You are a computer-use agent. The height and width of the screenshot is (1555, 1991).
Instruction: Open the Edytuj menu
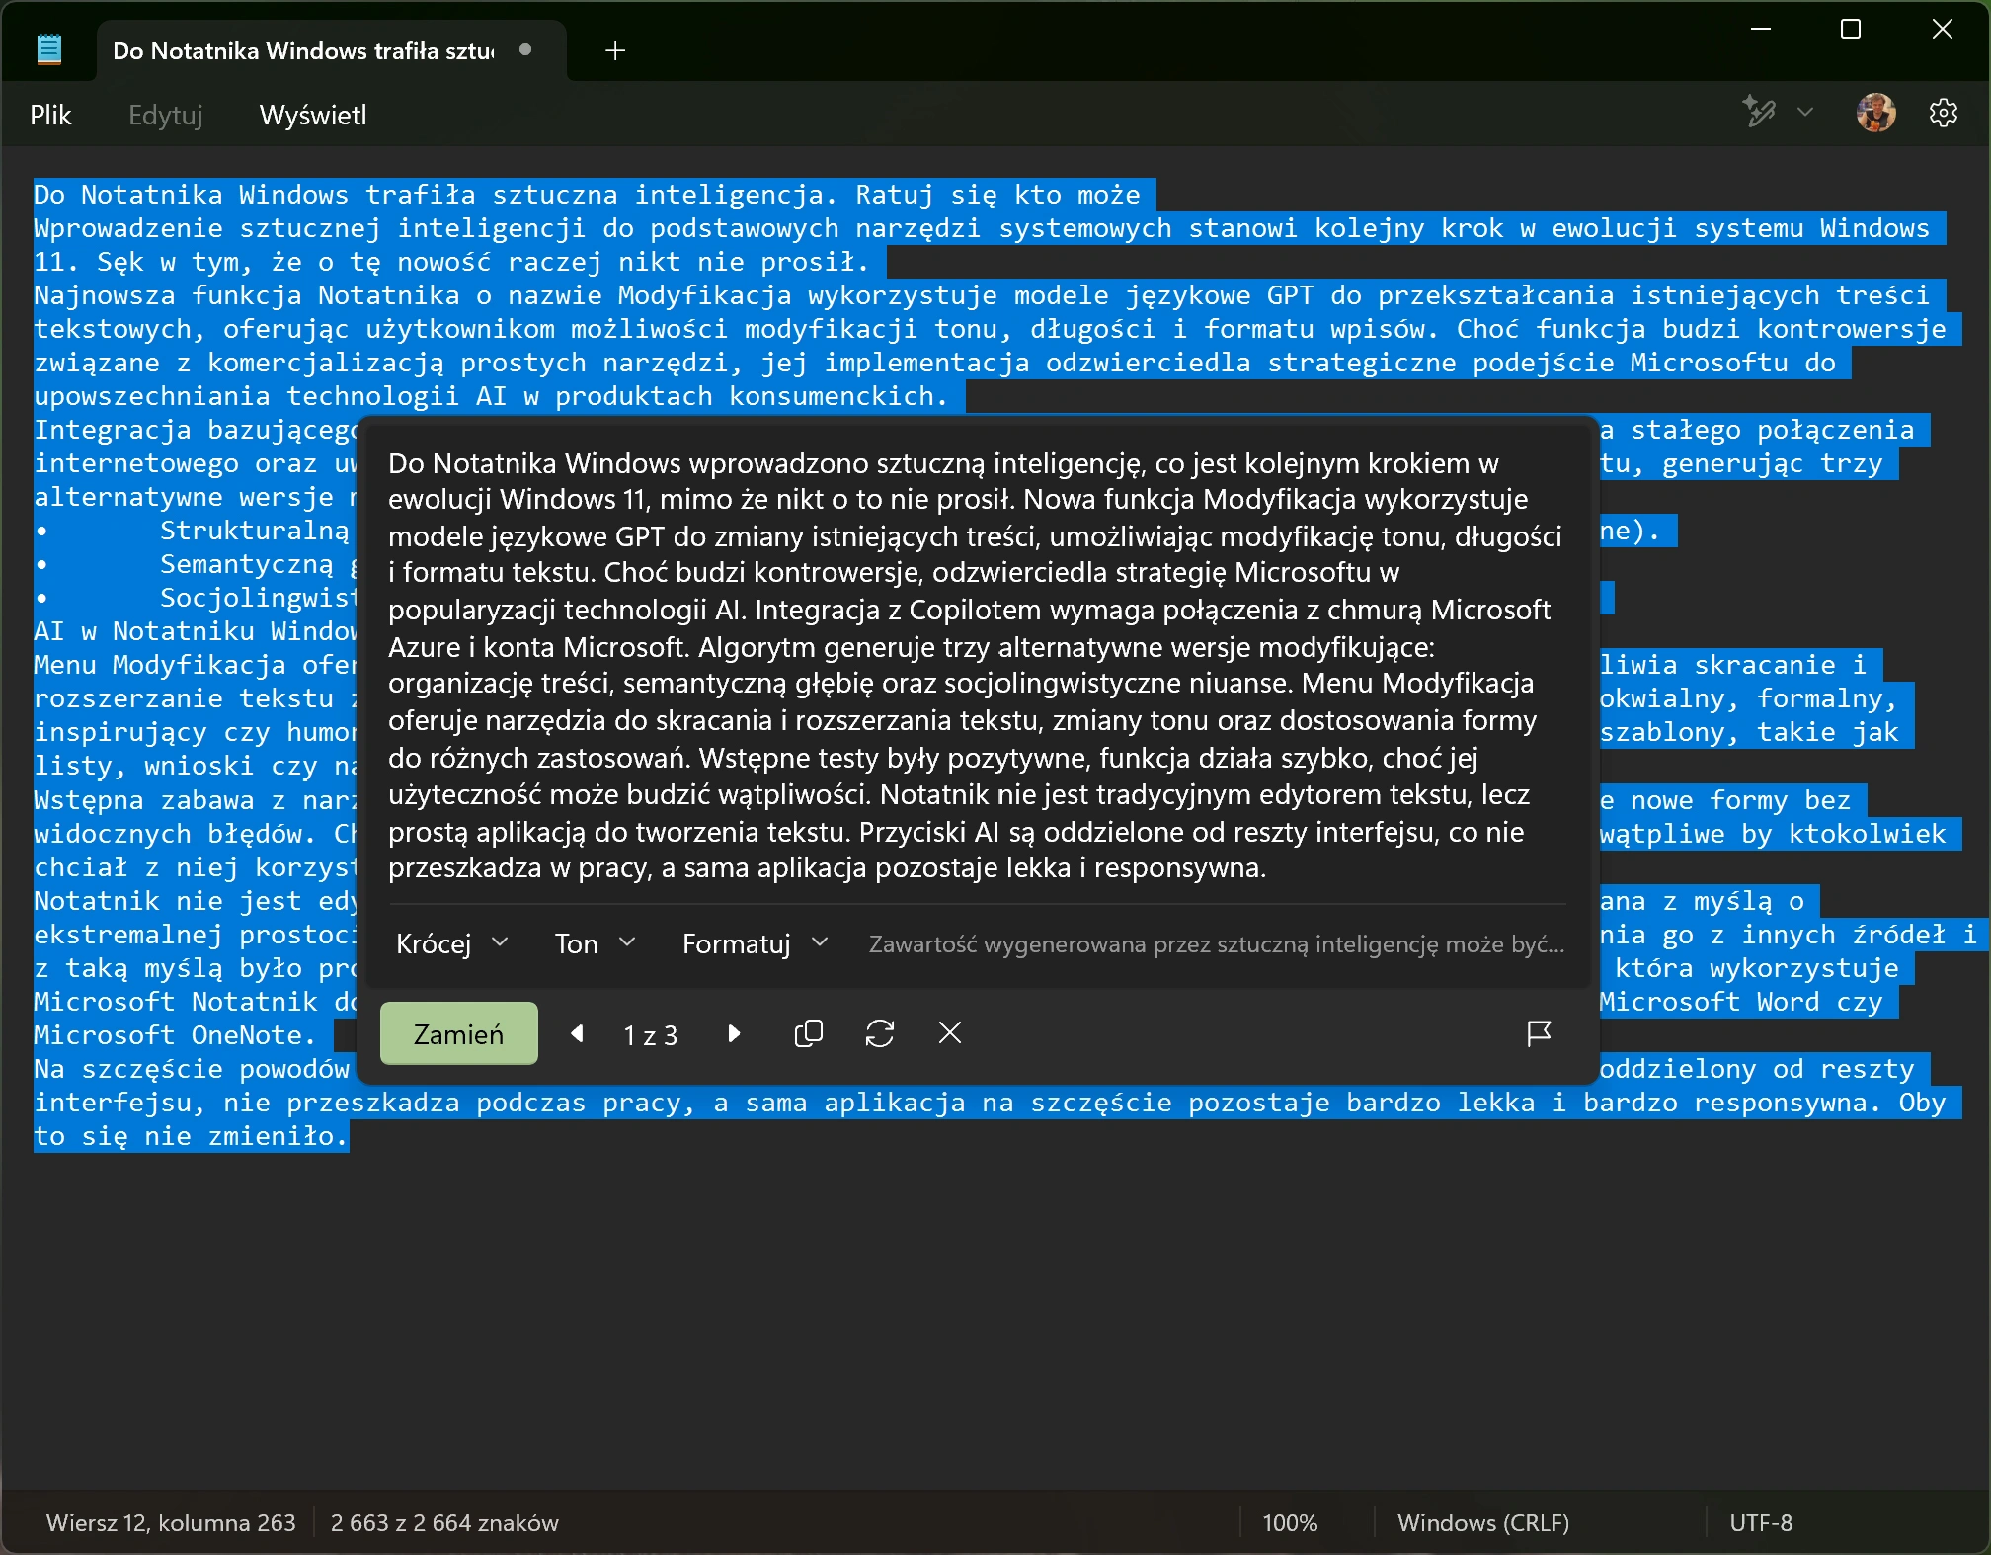pos(166,115)
